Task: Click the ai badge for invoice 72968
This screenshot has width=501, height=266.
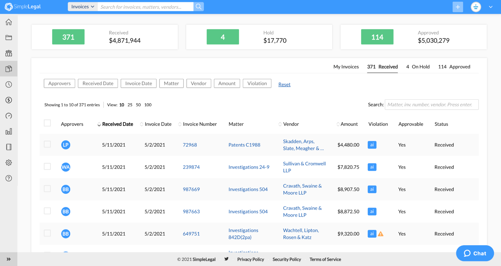Action: (x=372, y=145)
